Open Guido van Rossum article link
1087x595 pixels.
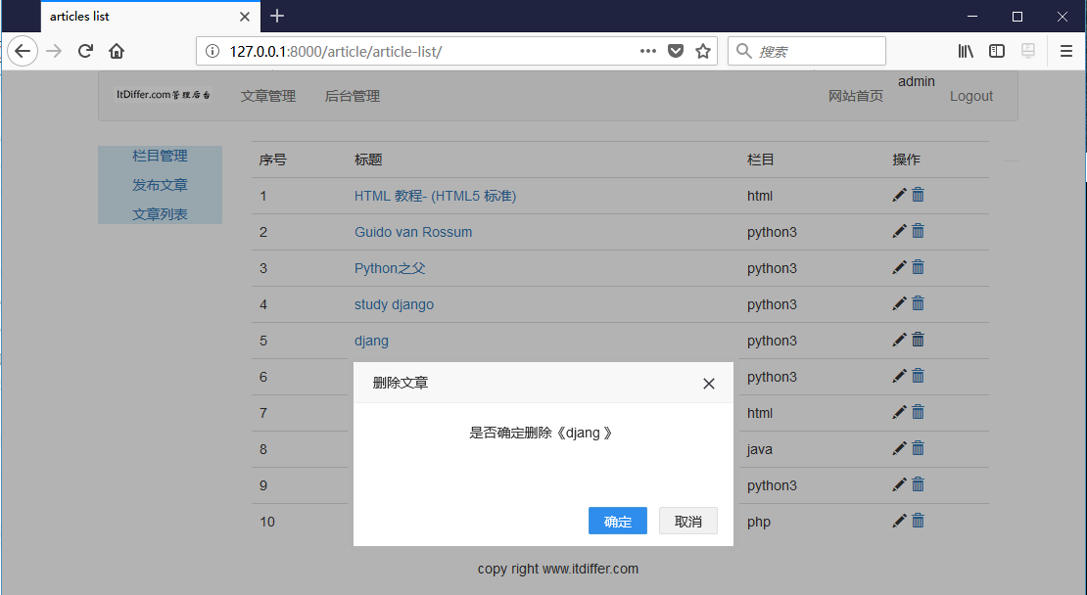point(413,232)
